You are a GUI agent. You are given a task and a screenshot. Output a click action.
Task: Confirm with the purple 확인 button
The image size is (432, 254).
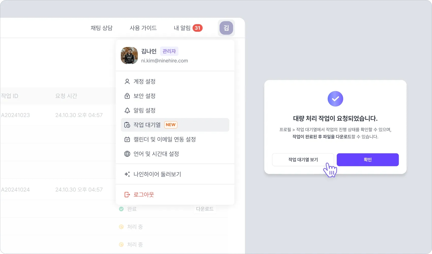(368, 160)
